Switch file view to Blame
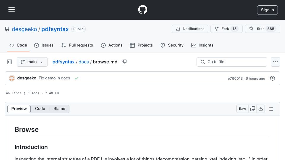 59,109
